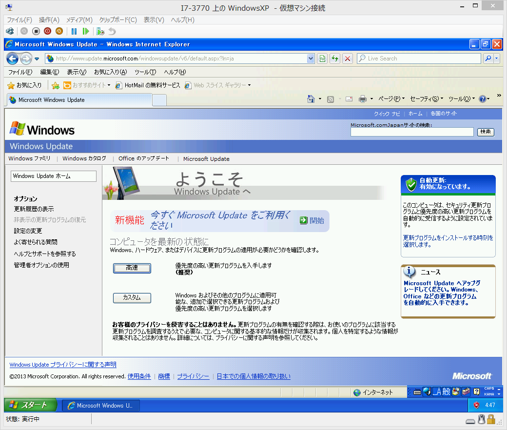Turn off the VM with the stop icon
The width and height of the screenshot is (507, 430).
click(36, 31)
